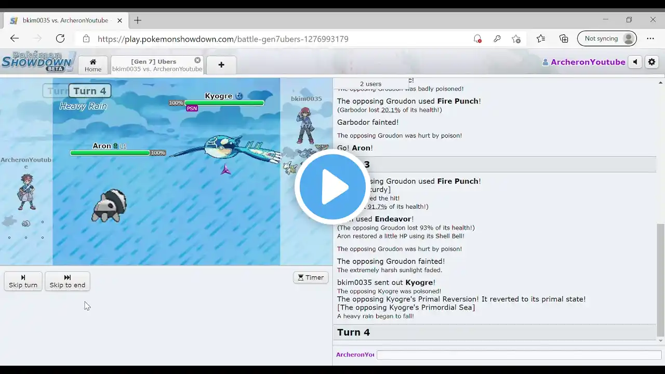The image size is (665, 374).
Task: Mute sound with the speaker icon
Action: tap(635, 62)
